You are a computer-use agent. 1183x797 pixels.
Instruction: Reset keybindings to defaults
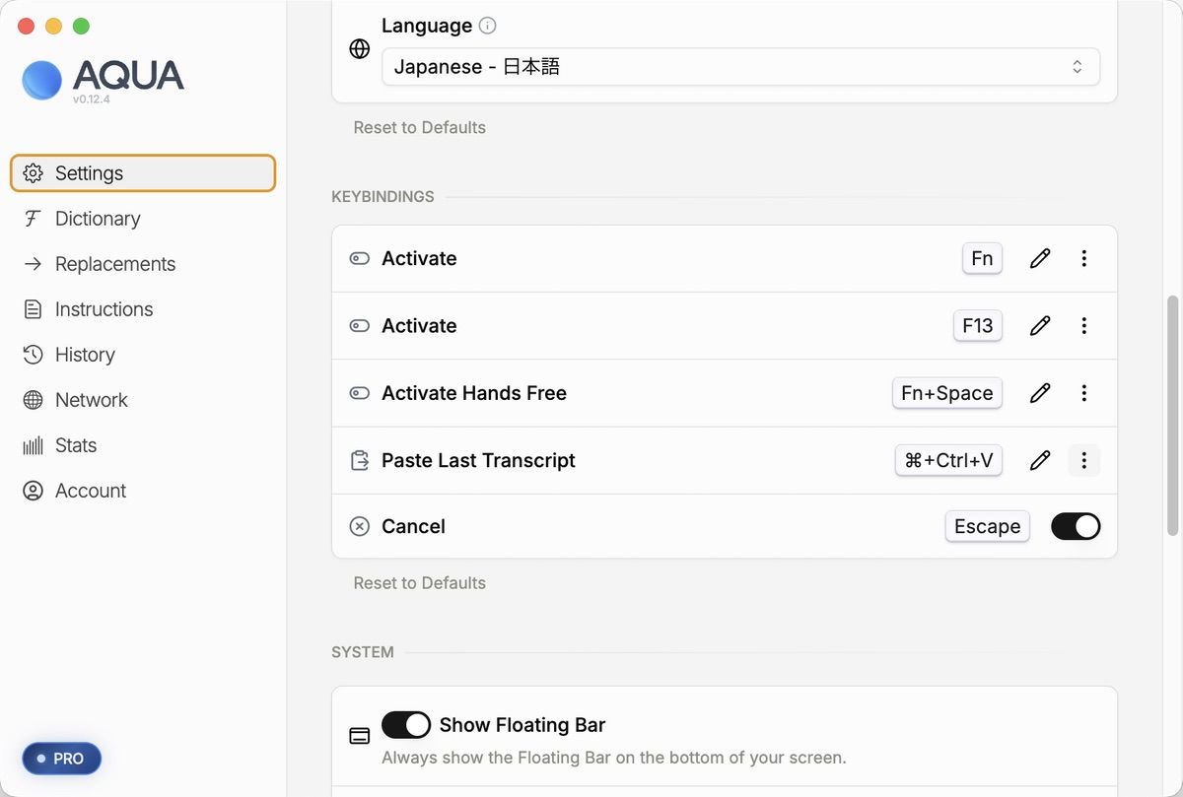click(420, 583)
